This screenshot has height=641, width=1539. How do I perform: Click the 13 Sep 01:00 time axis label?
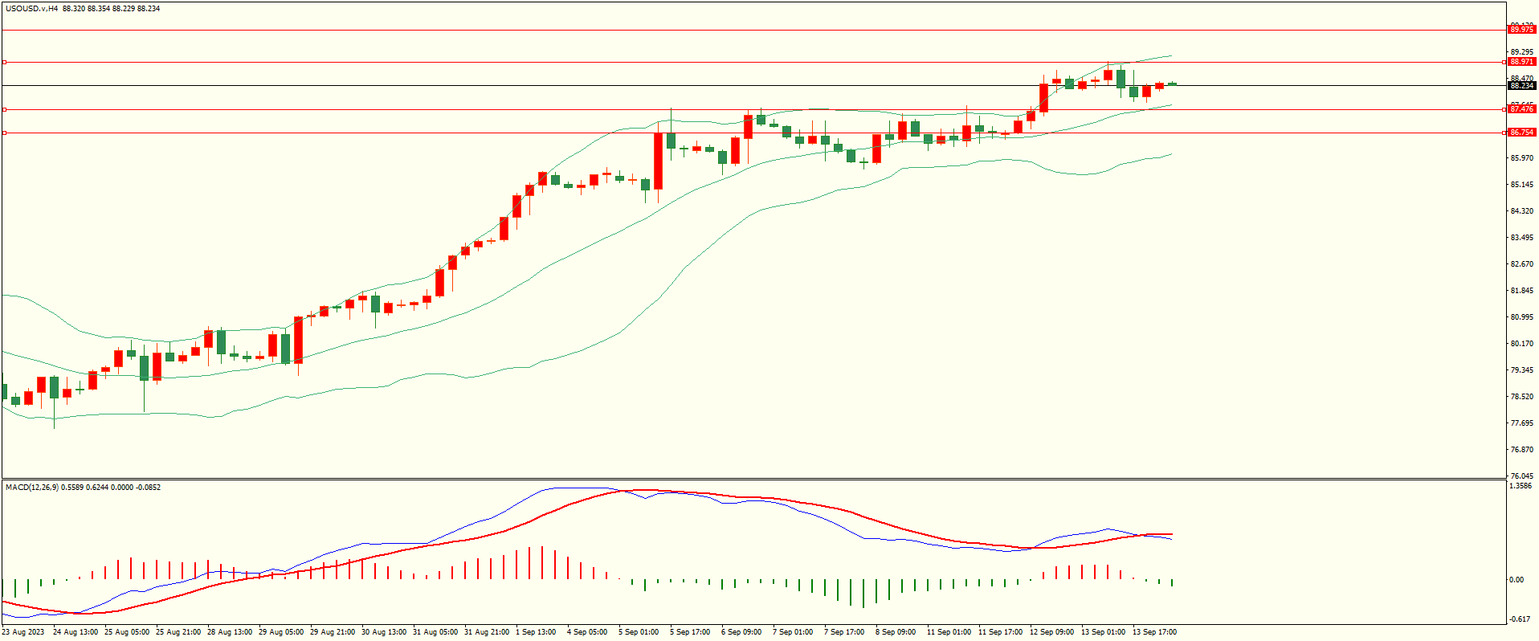tap(1103, 632)
